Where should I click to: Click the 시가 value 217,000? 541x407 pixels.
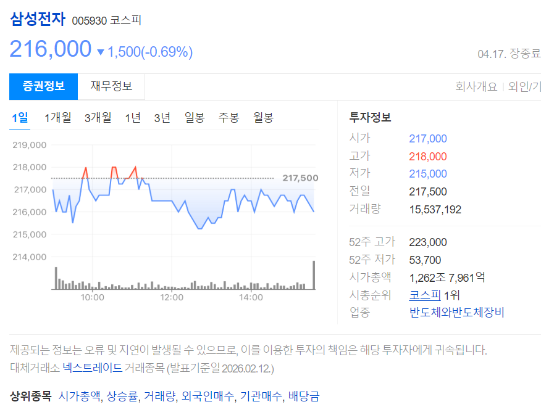[x=428, y=139]
